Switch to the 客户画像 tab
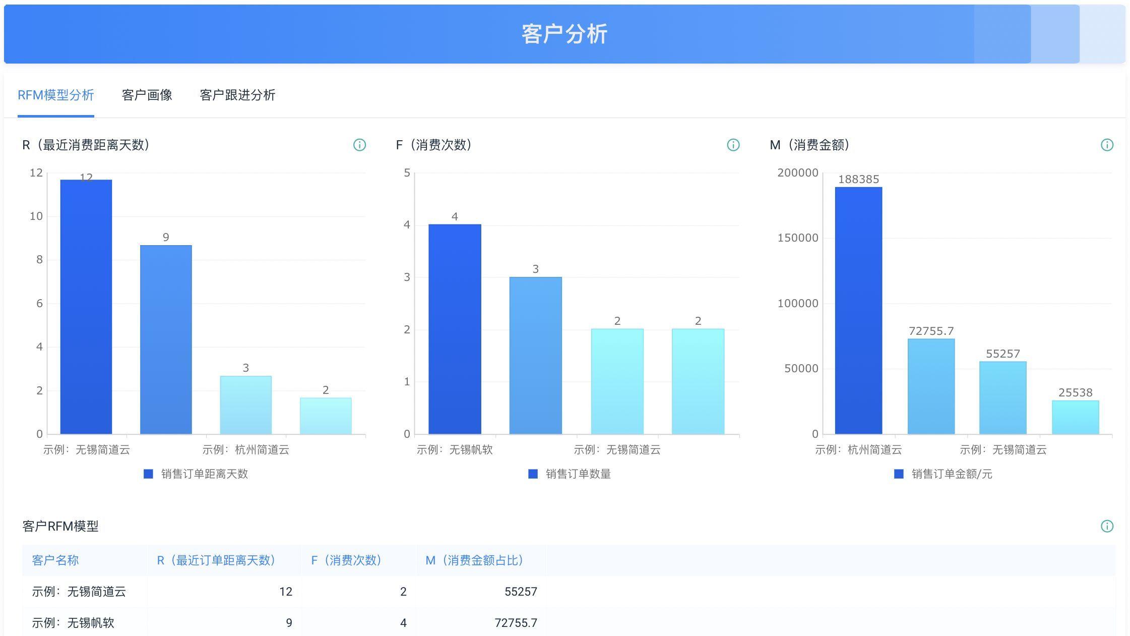 click(147, 95)
